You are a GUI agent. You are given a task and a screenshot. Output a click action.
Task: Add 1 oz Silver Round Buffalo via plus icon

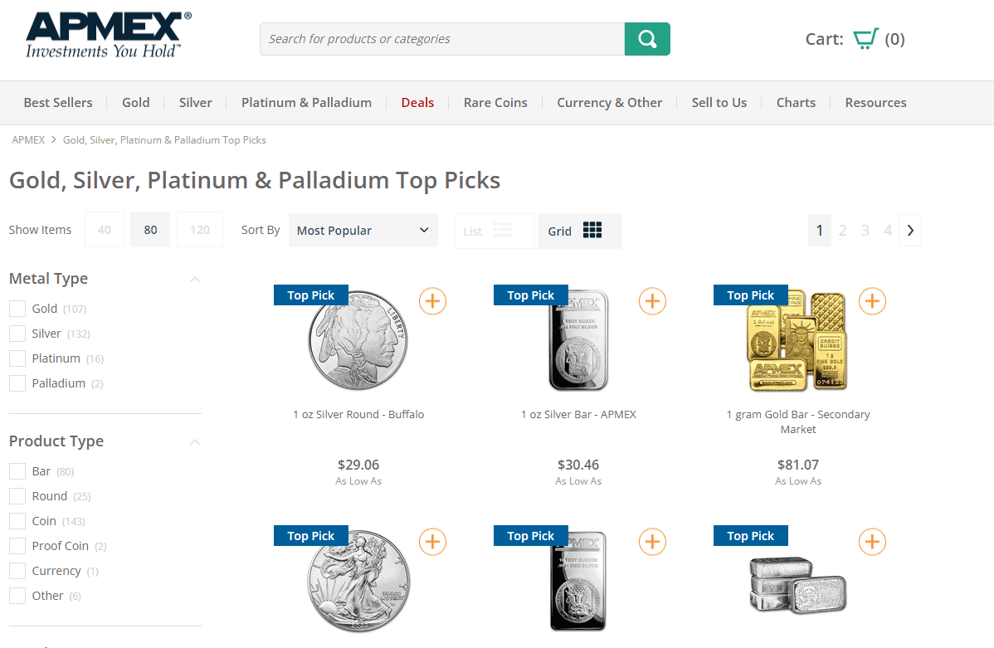(x=433, y=301)
